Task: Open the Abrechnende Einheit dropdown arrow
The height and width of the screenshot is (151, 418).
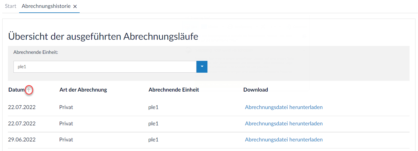Action: coord(202,67)
